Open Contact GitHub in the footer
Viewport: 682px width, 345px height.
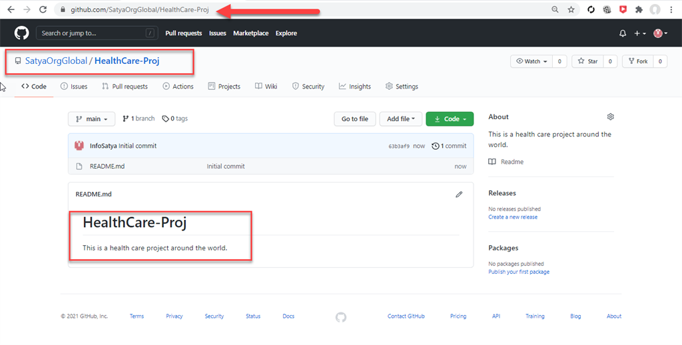(x=406, y=316)
